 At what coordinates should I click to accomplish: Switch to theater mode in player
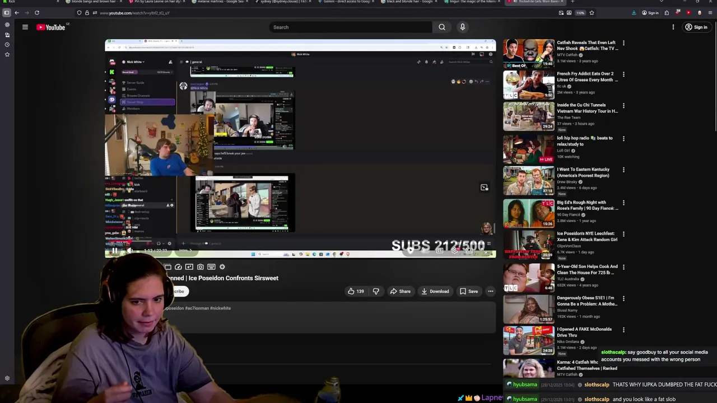[469, 251]
